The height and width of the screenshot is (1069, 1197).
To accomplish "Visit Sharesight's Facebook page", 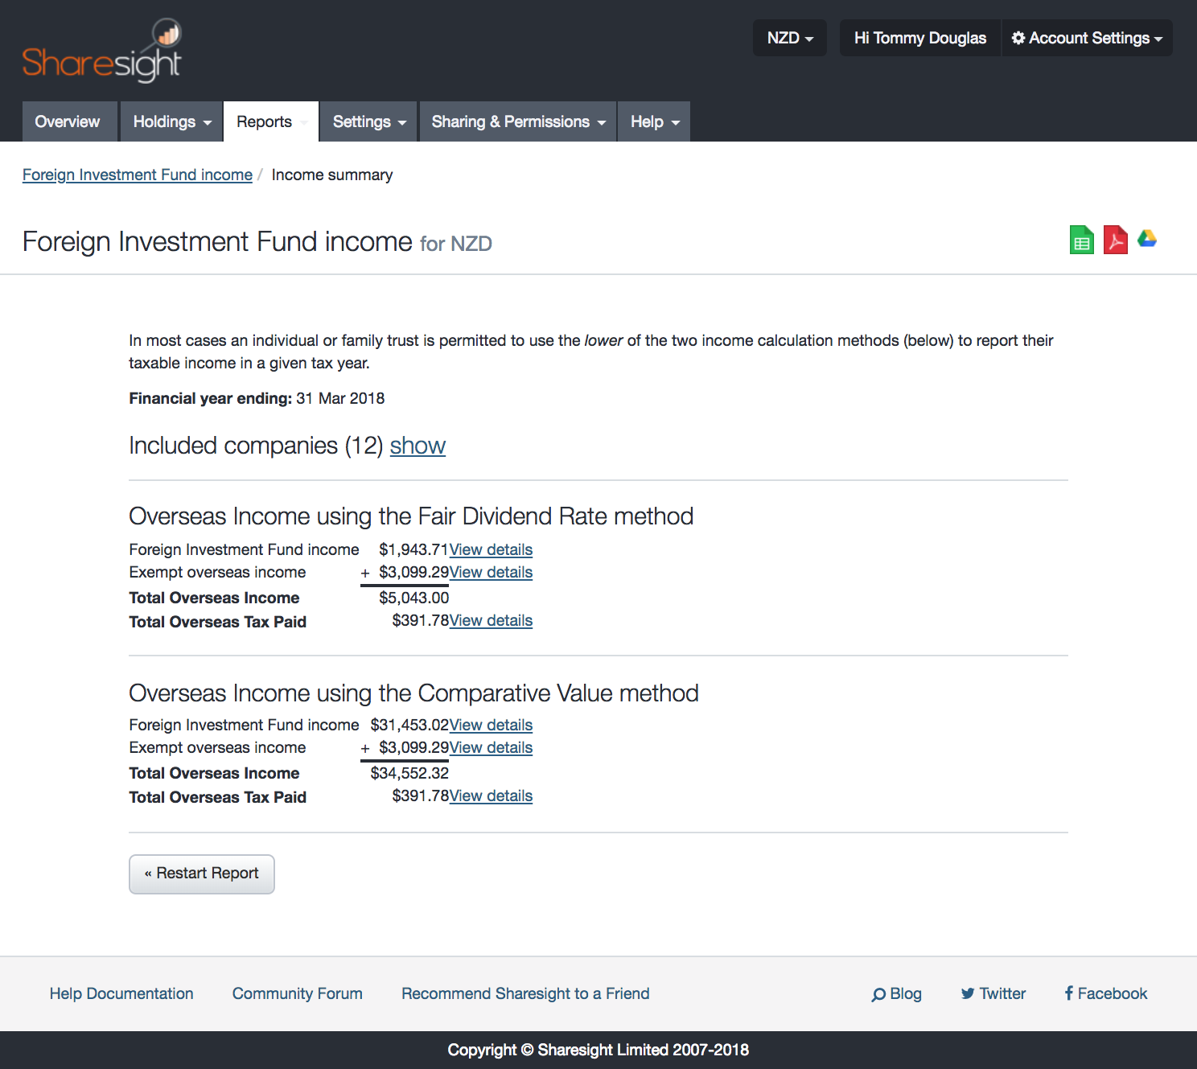I will click(x=1104, y=993).
